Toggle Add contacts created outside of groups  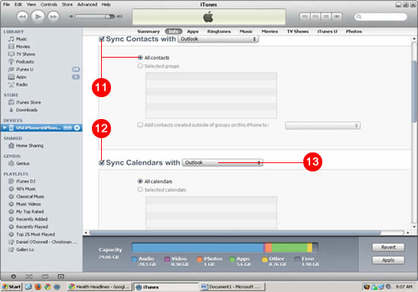click(140, 124)
